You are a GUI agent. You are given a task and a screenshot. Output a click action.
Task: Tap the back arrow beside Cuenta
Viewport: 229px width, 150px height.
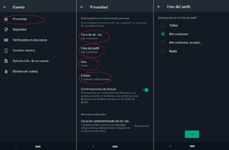click(5, 7)
